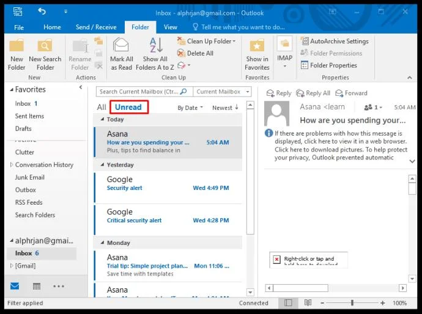Show All messages filter
This screenshot has width=422, height=314.
(102, 108)
